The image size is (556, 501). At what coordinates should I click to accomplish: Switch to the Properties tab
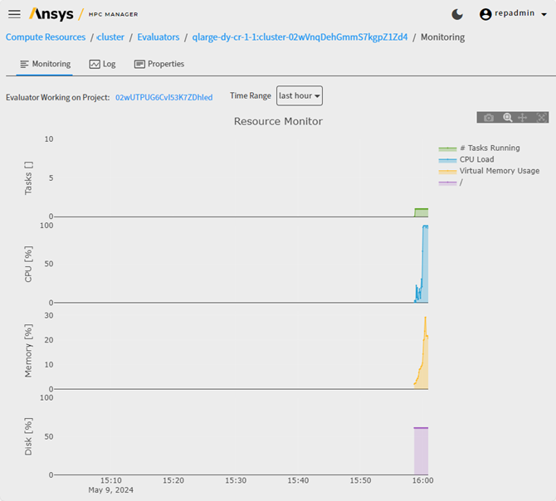159,64
